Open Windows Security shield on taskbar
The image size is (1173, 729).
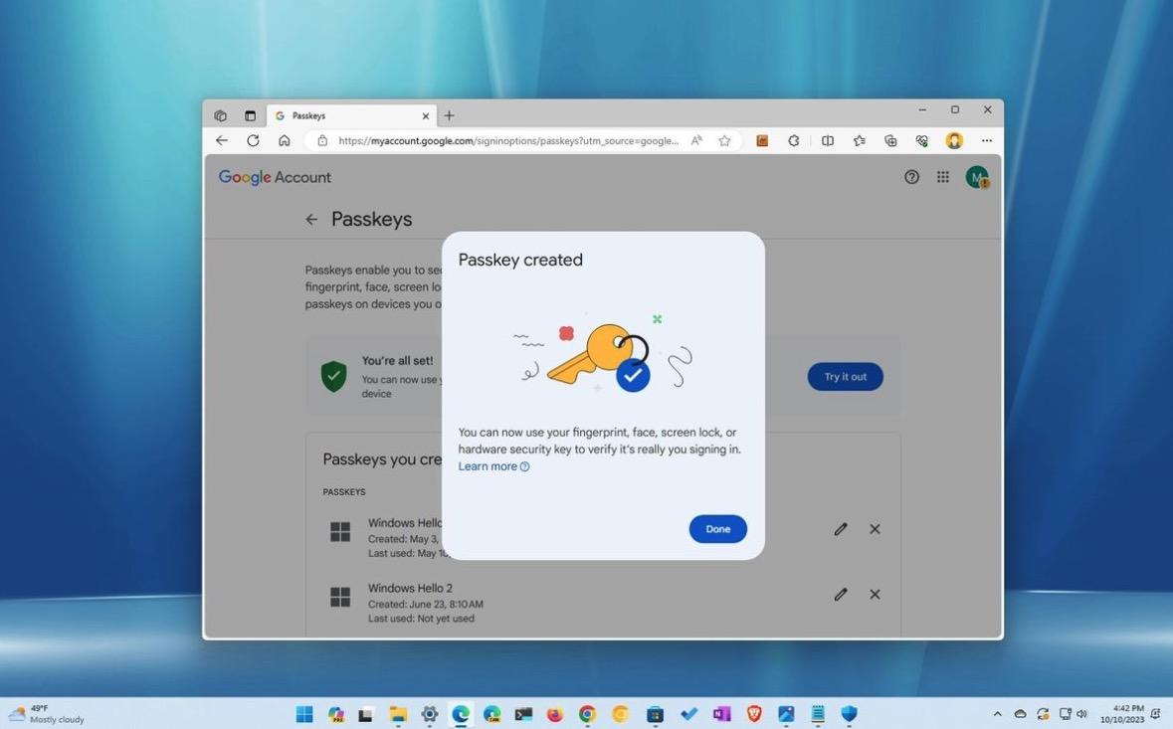coord(849,714)
